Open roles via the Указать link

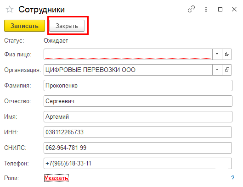[x=57, y=178]
